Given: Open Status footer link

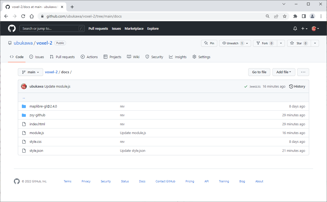Looking at the screenshot, I should 125,181.
